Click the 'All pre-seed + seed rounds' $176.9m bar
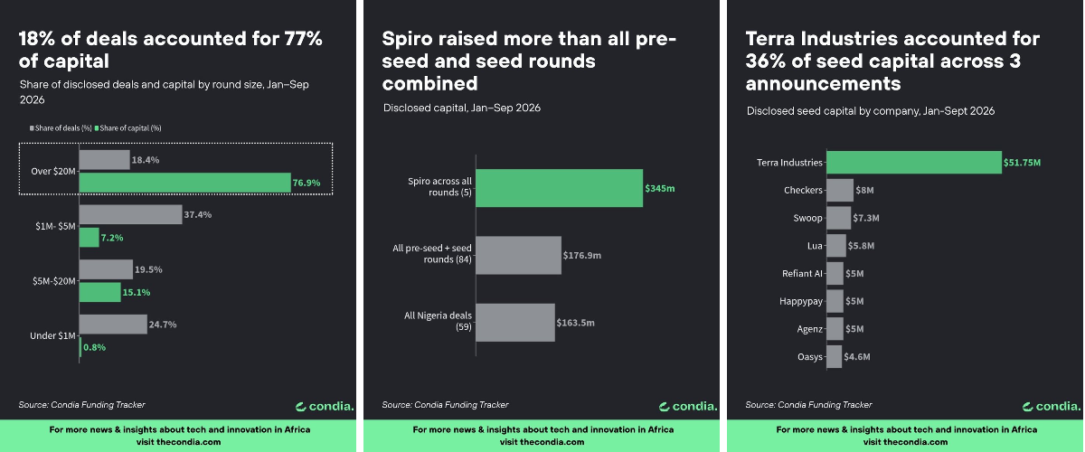Screen dimensions: 1085x452 click(519, 255)
